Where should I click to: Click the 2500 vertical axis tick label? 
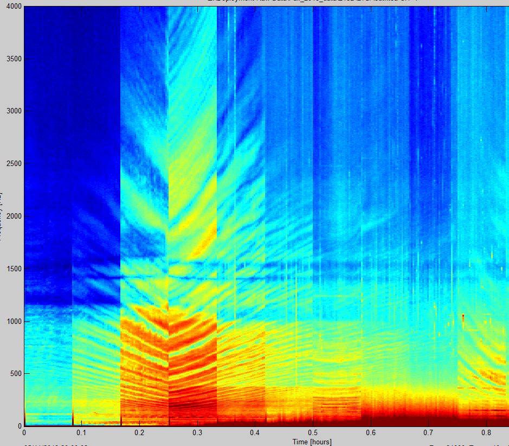[x=11, y=164]
